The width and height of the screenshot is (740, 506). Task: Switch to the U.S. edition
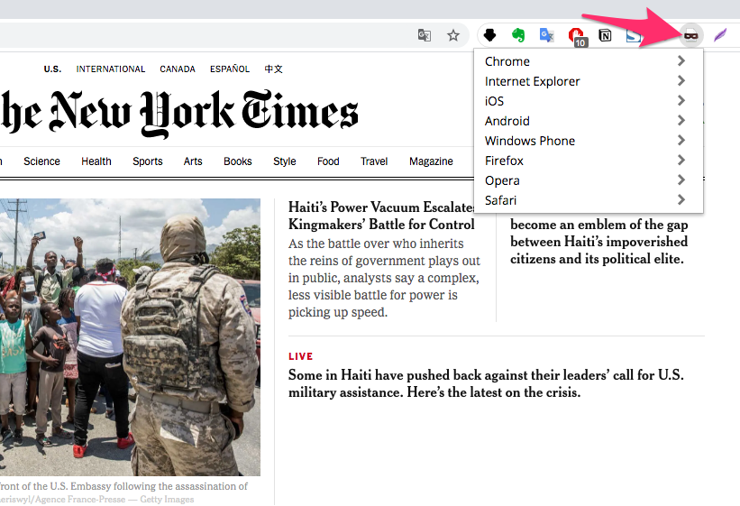click(x=52, y=69)
